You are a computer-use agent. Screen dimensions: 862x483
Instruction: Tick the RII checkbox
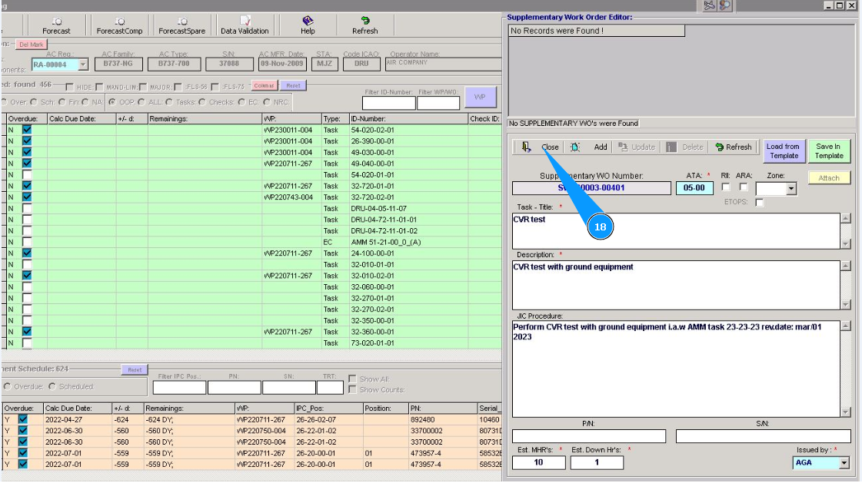[727, 187]
